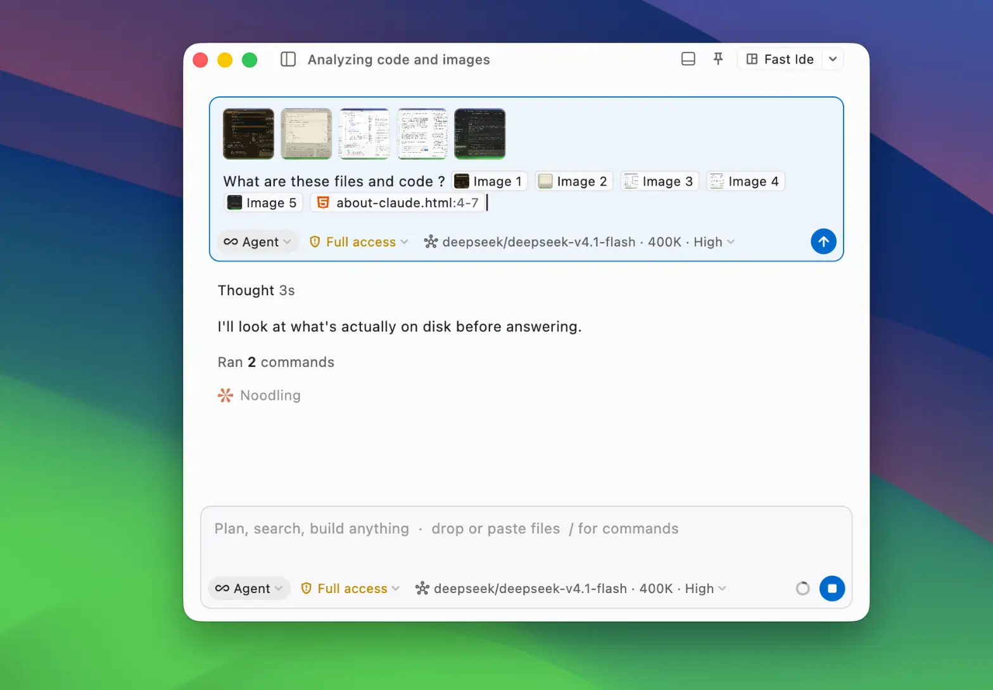
Task: Expand the Ran 2 commands section
Action: click(276, 362)
